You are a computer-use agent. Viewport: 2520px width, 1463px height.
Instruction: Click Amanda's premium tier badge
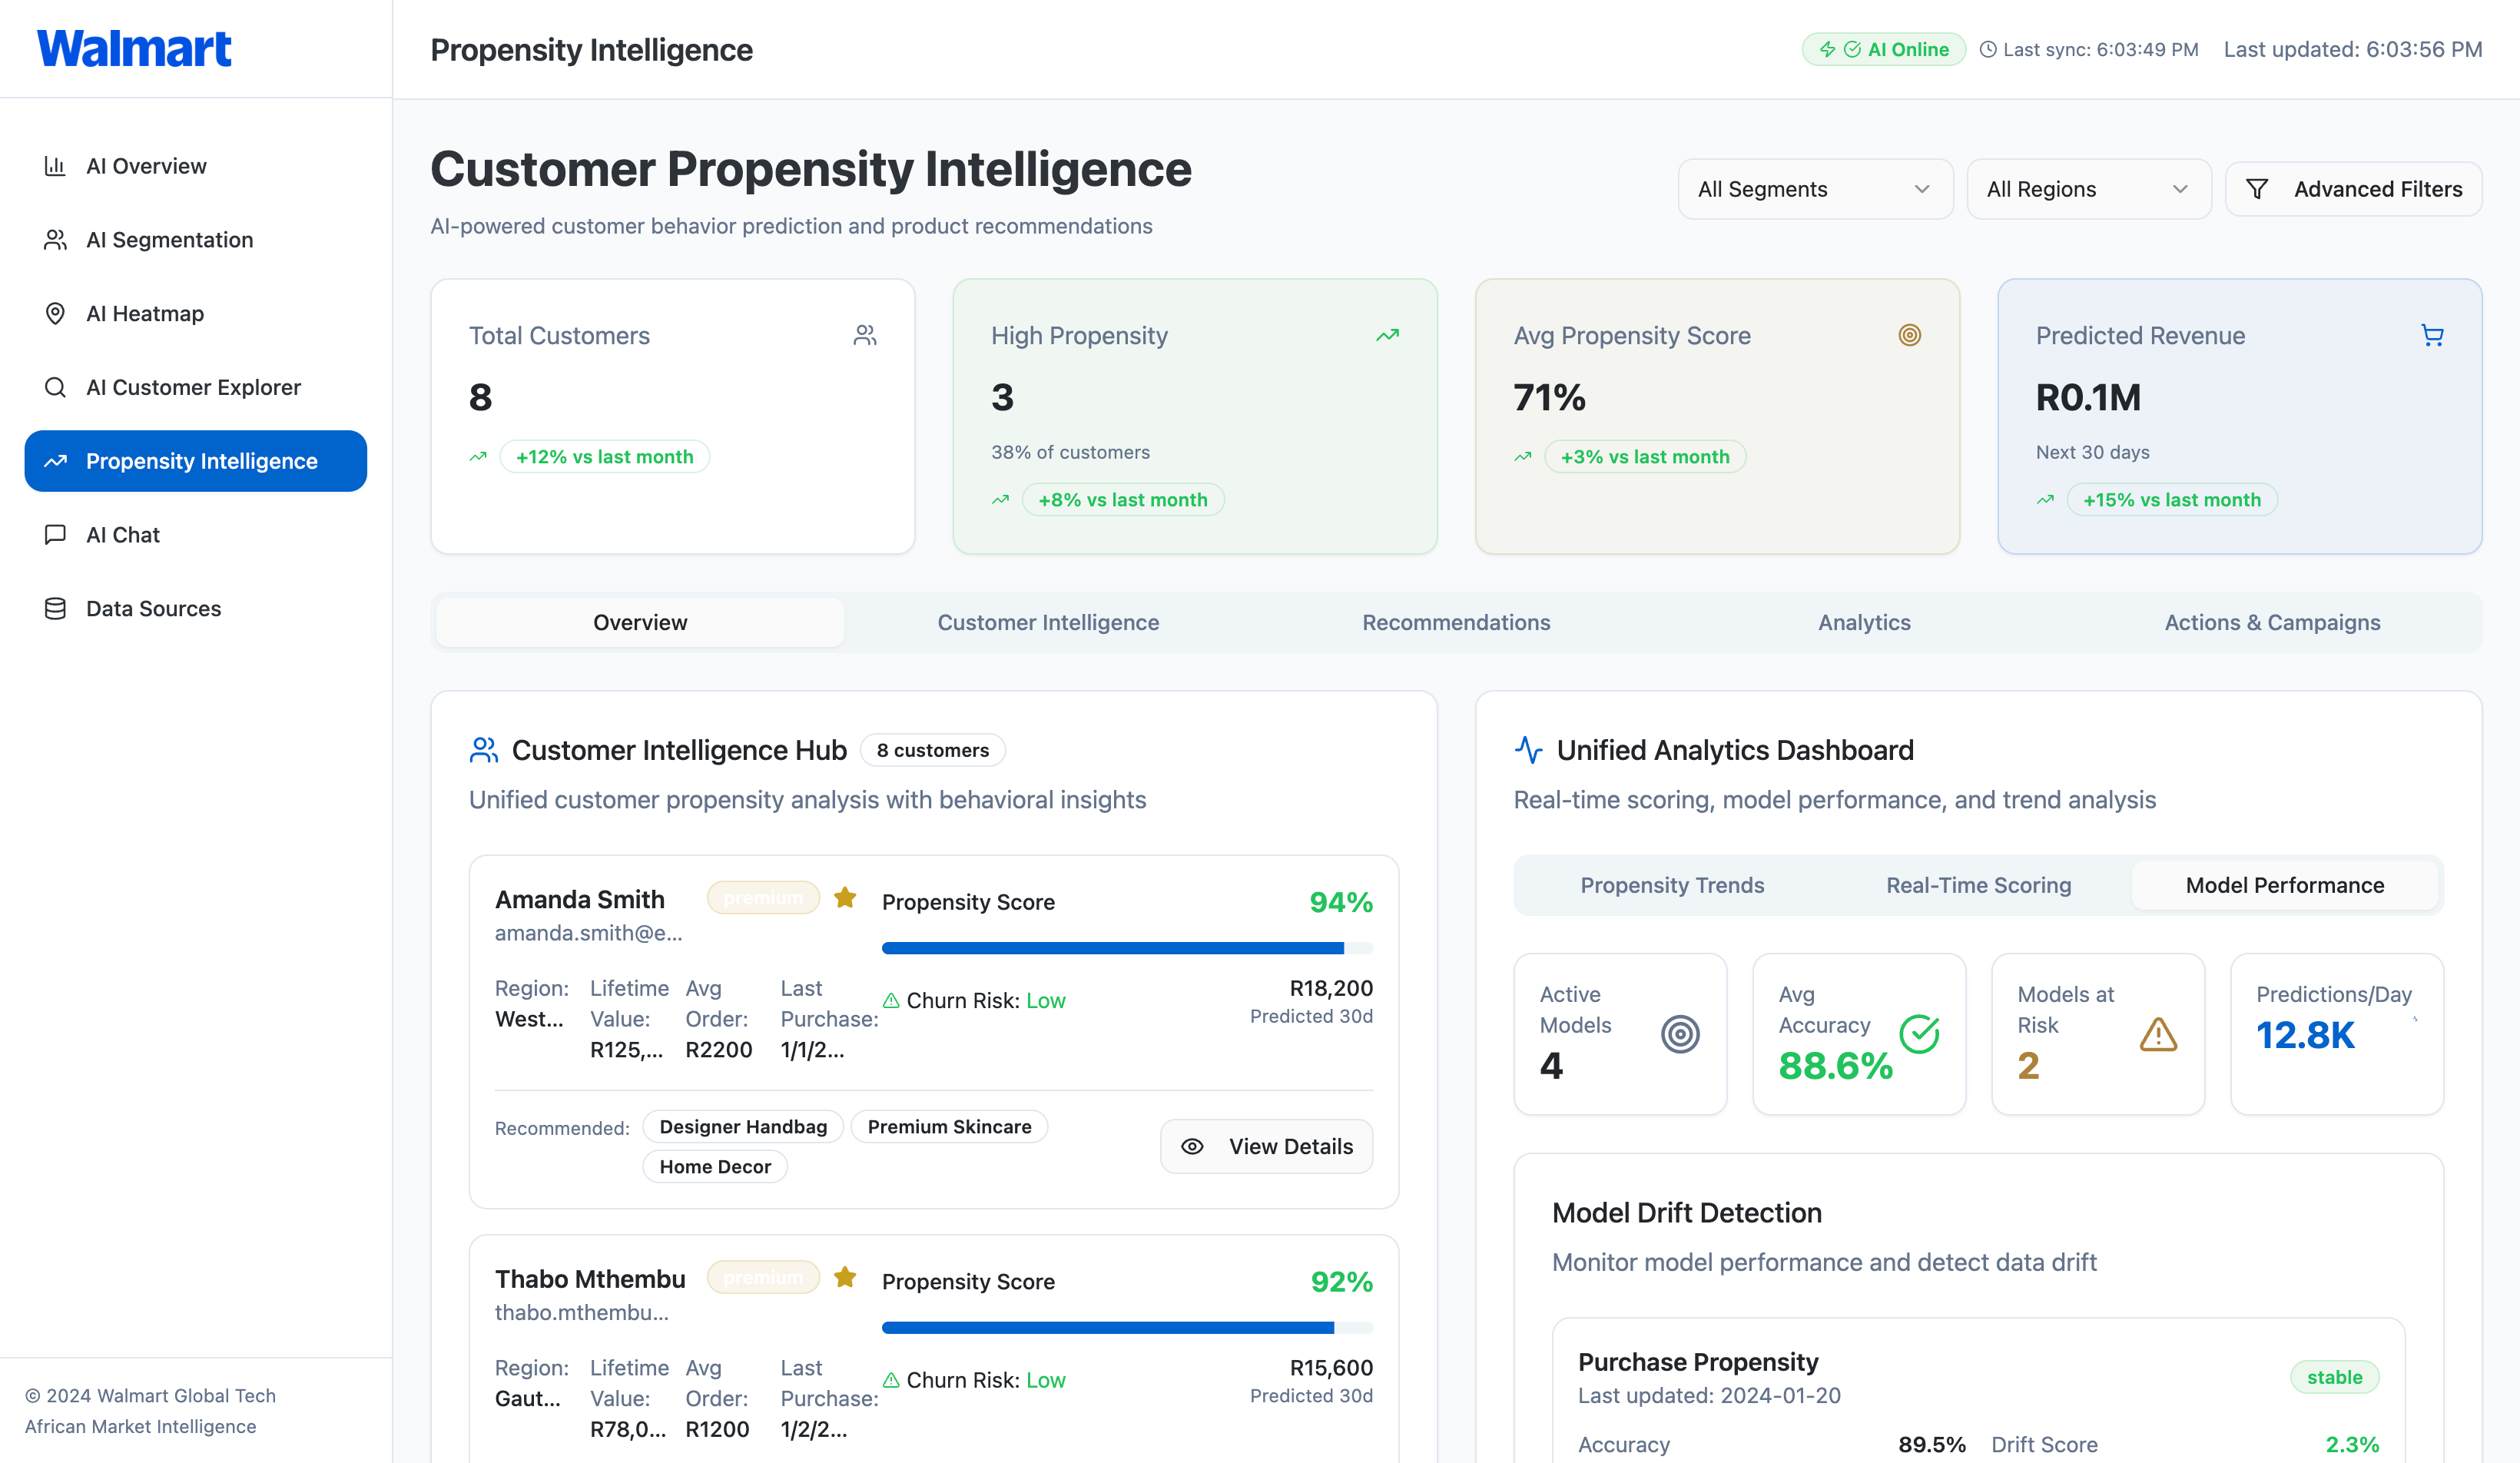point(763,897)
